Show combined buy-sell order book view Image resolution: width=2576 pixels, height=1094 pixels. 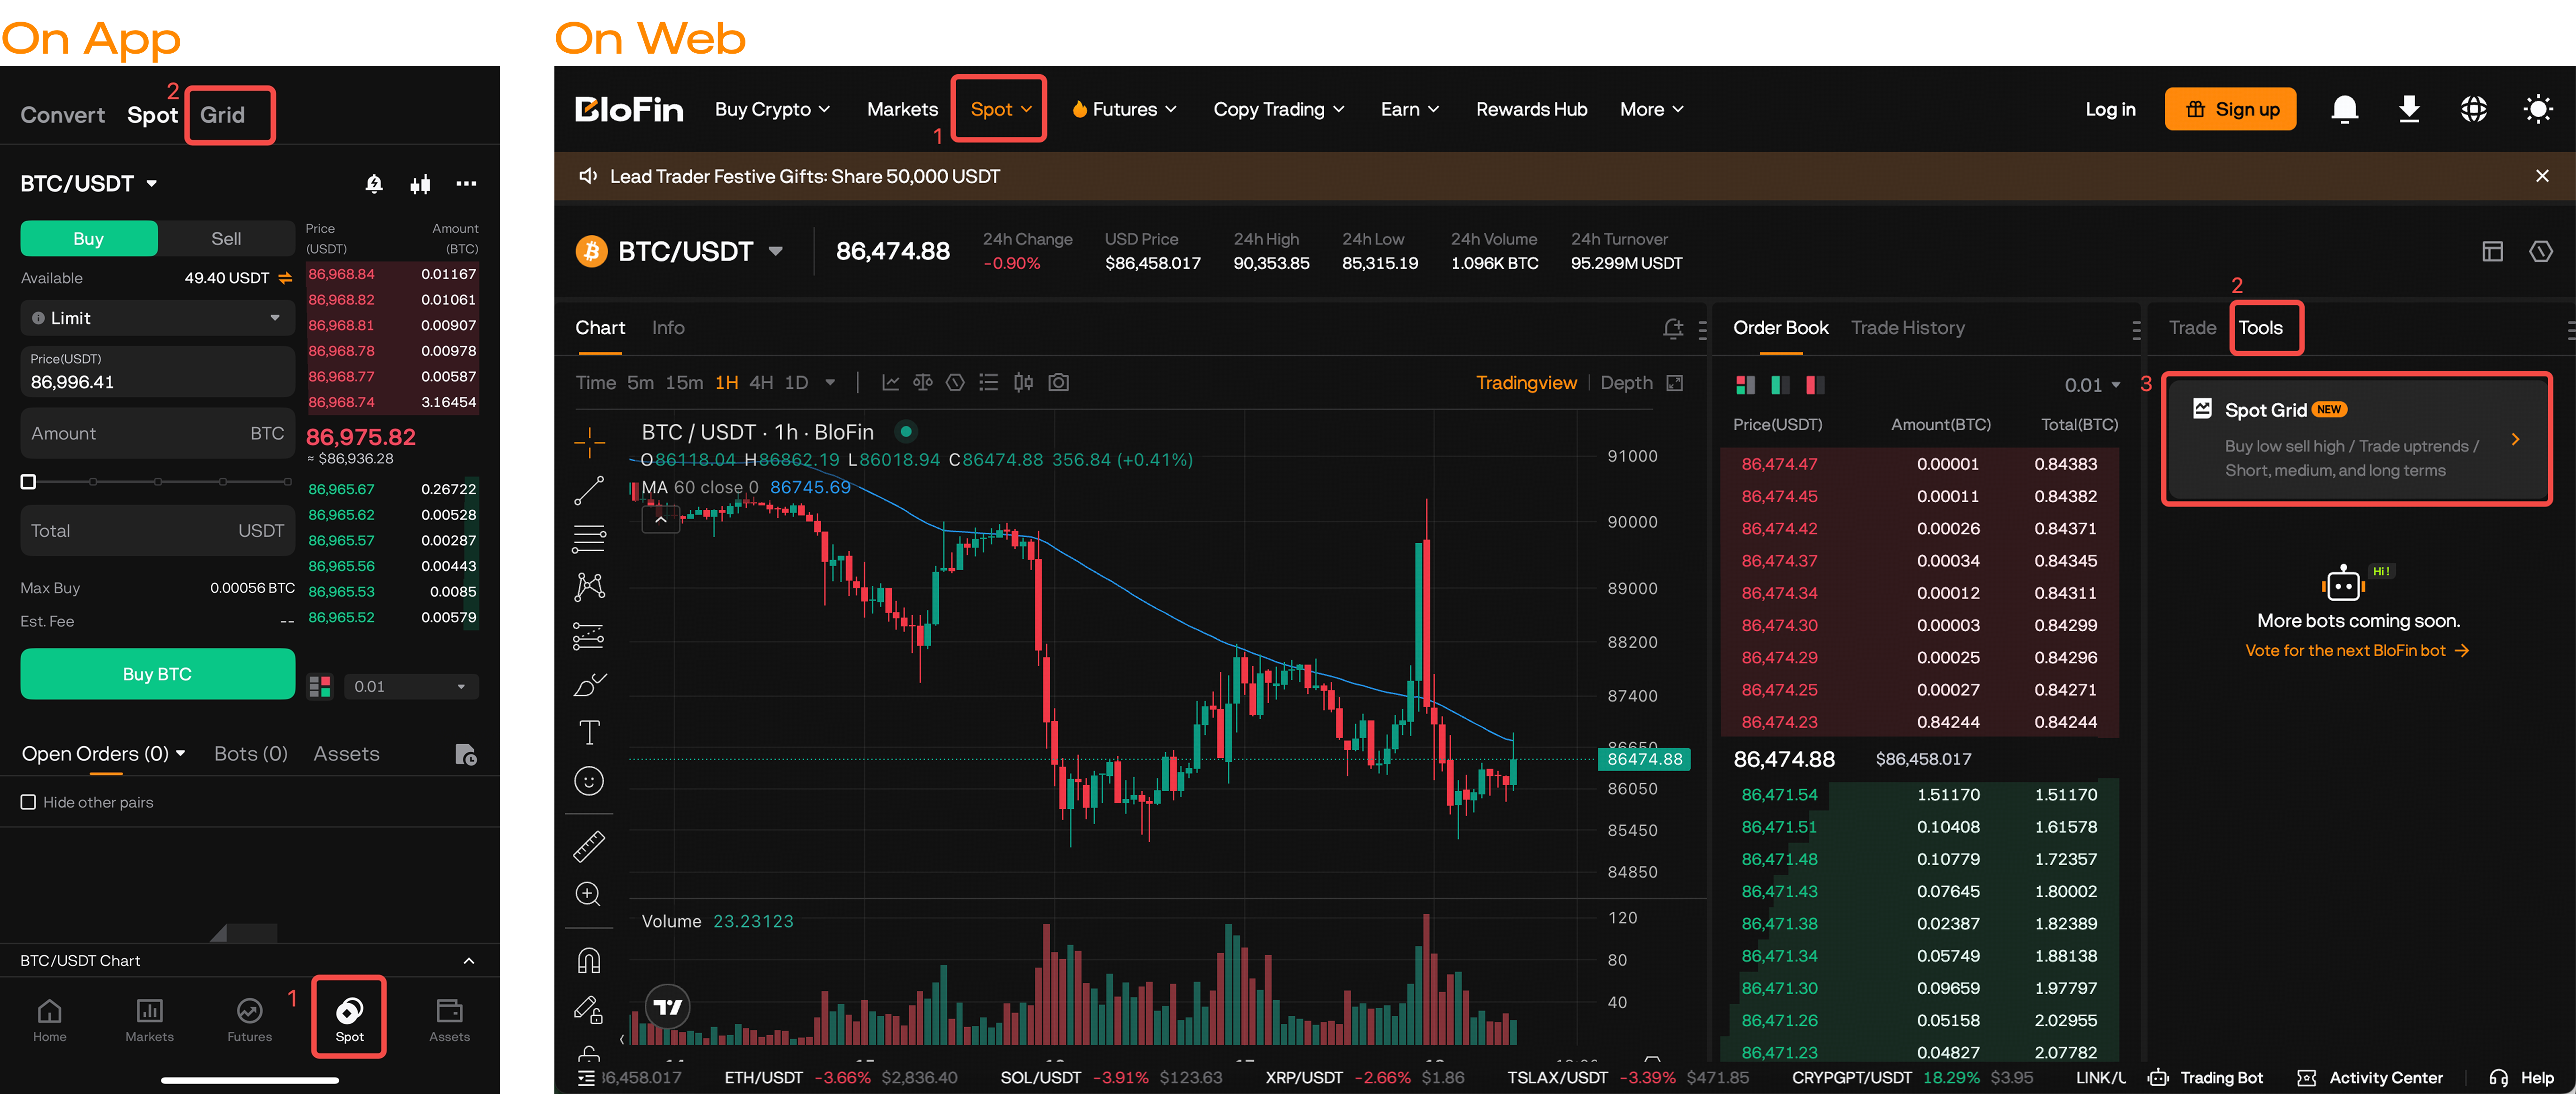[x=1745, y=385]
